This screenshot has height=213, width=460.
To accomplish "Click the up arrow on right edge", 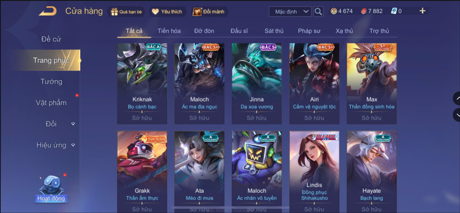I will point(457,98).
